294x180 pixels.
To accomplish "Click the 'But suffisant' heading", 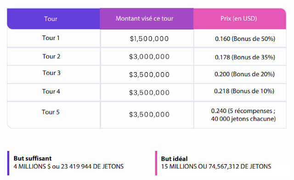I will tap(33, 158).
